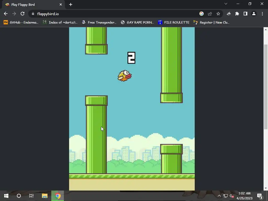Open File Explorer from taskbar

[44, 196]
